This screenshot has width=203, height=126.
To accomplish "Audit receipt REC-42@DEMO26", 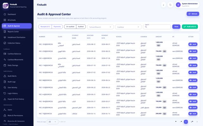I will [193, 58].
